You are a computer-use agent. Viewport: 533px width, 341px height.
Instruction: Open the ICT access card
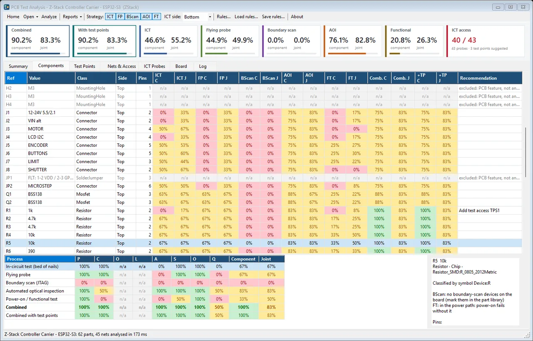point(486,41)
